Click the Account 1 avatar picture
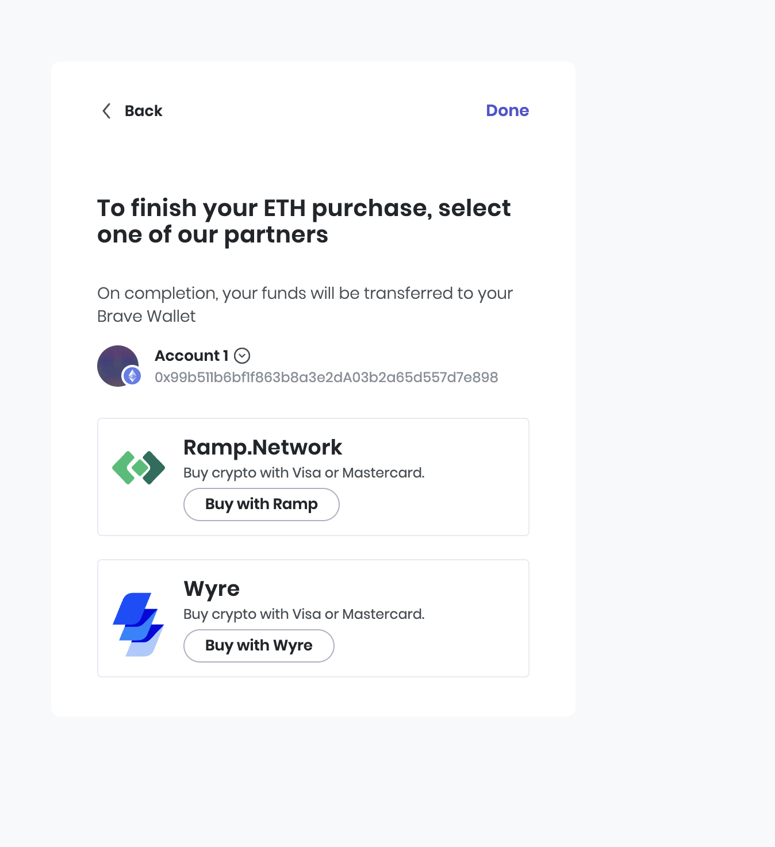The width and height of the screenshot is (775, 847). (x=118, y=366)
